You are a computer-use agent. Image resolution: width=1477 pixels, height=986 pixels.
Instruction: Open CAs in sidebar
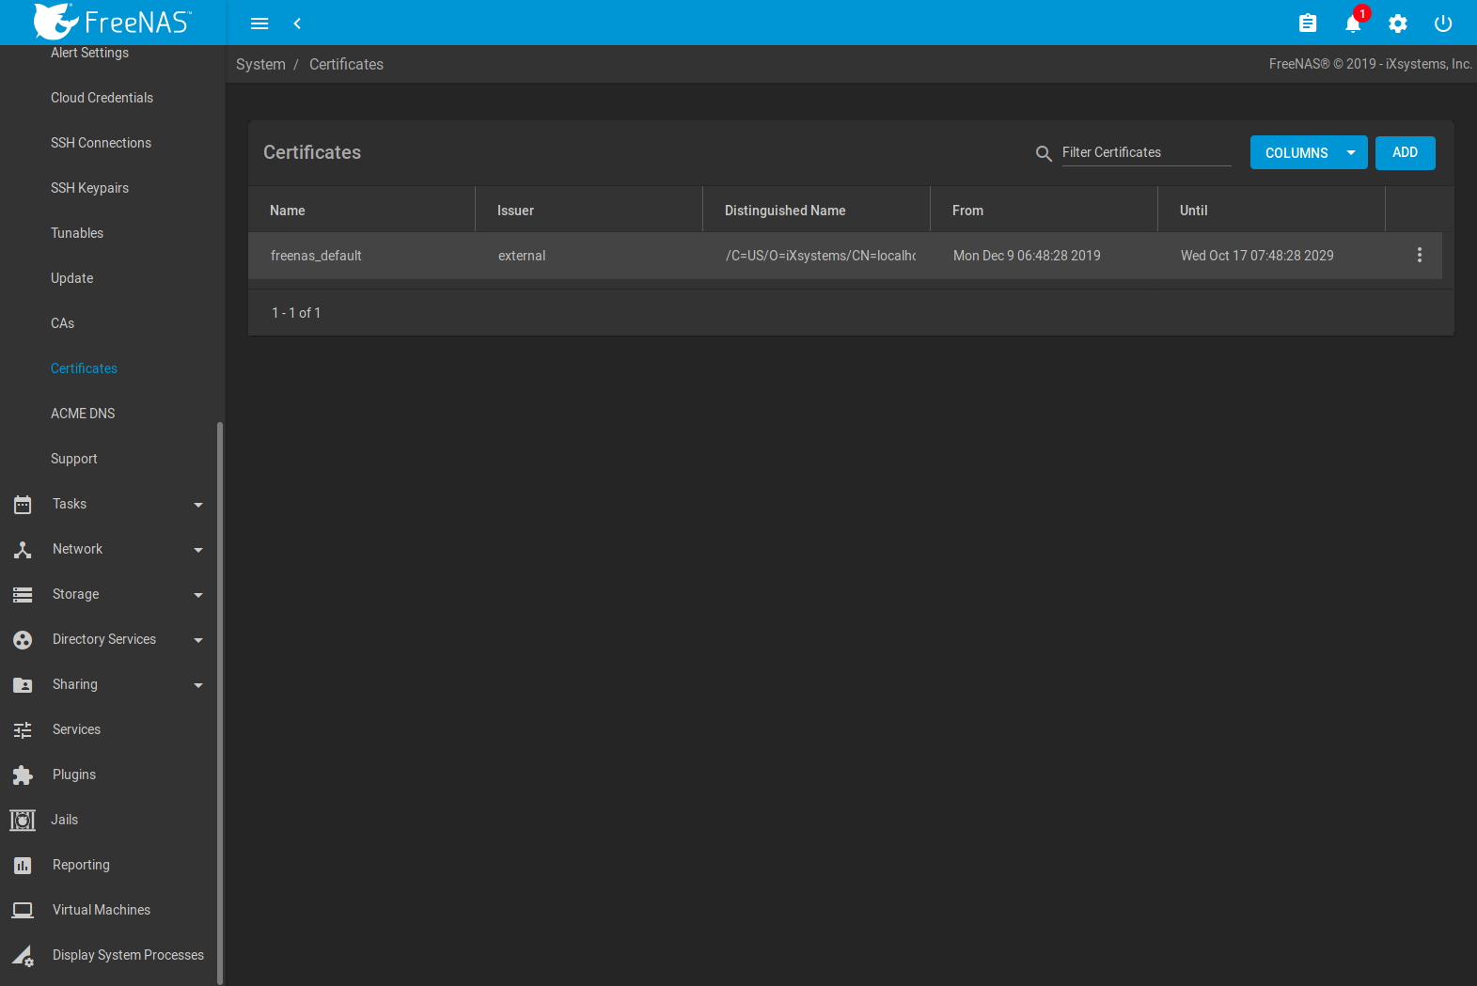click(62, 323)
